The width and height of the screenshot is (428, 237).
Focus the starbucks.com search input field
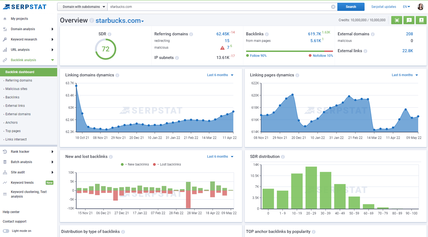[218, 7]
